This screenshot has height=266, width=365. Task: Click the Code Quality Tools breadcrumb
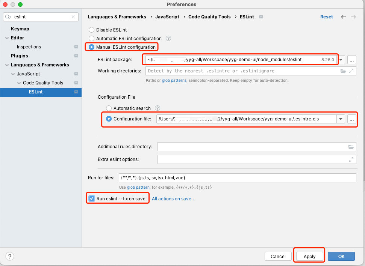click(x=209, y=17)
